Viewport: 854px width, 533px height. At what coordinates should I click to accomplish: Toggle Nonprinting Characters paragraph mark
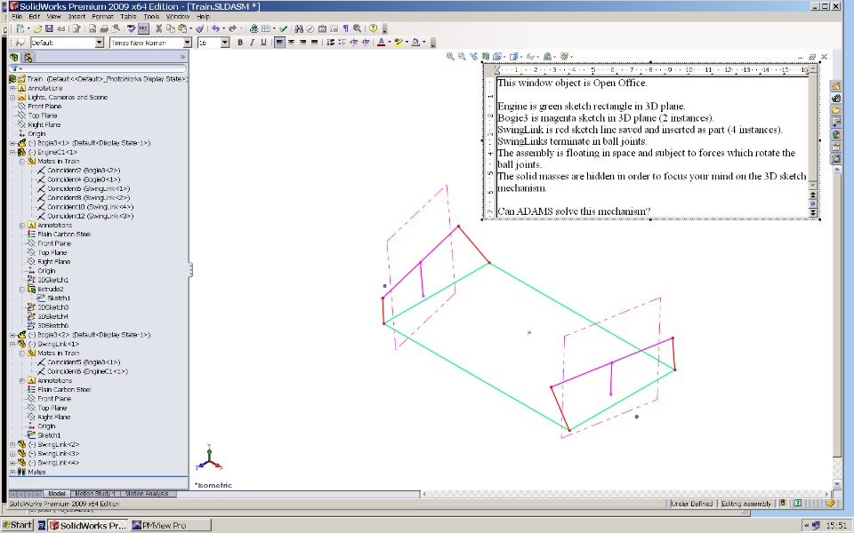click(345, 28)
